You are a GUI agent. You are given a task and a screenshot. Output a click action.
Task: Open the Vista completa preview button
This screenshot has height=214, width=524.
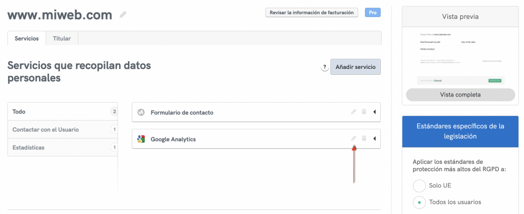pos(460,94)
